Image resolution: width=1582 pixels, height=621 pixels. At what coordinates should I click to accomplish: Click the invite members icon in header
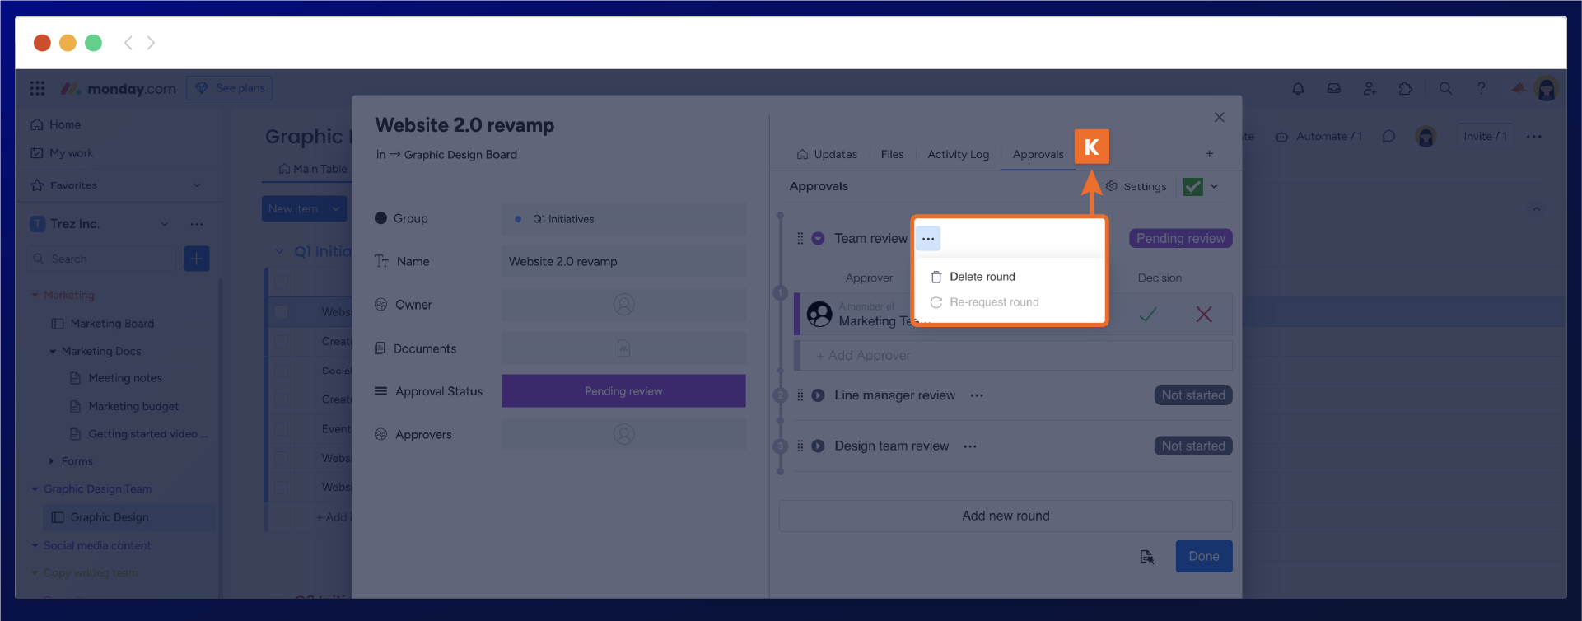tap(1370, 89)
